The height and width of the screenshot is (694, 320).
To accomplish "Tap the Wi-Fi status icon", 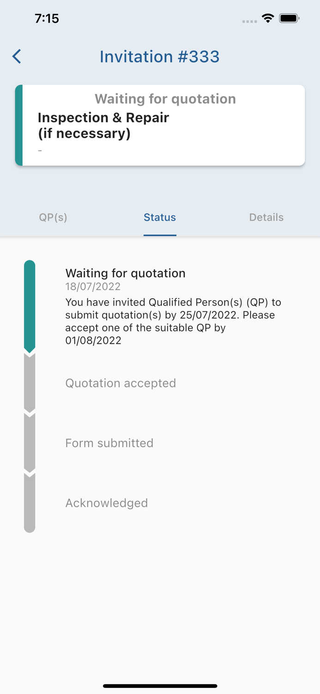I will (x=267, y=19).
